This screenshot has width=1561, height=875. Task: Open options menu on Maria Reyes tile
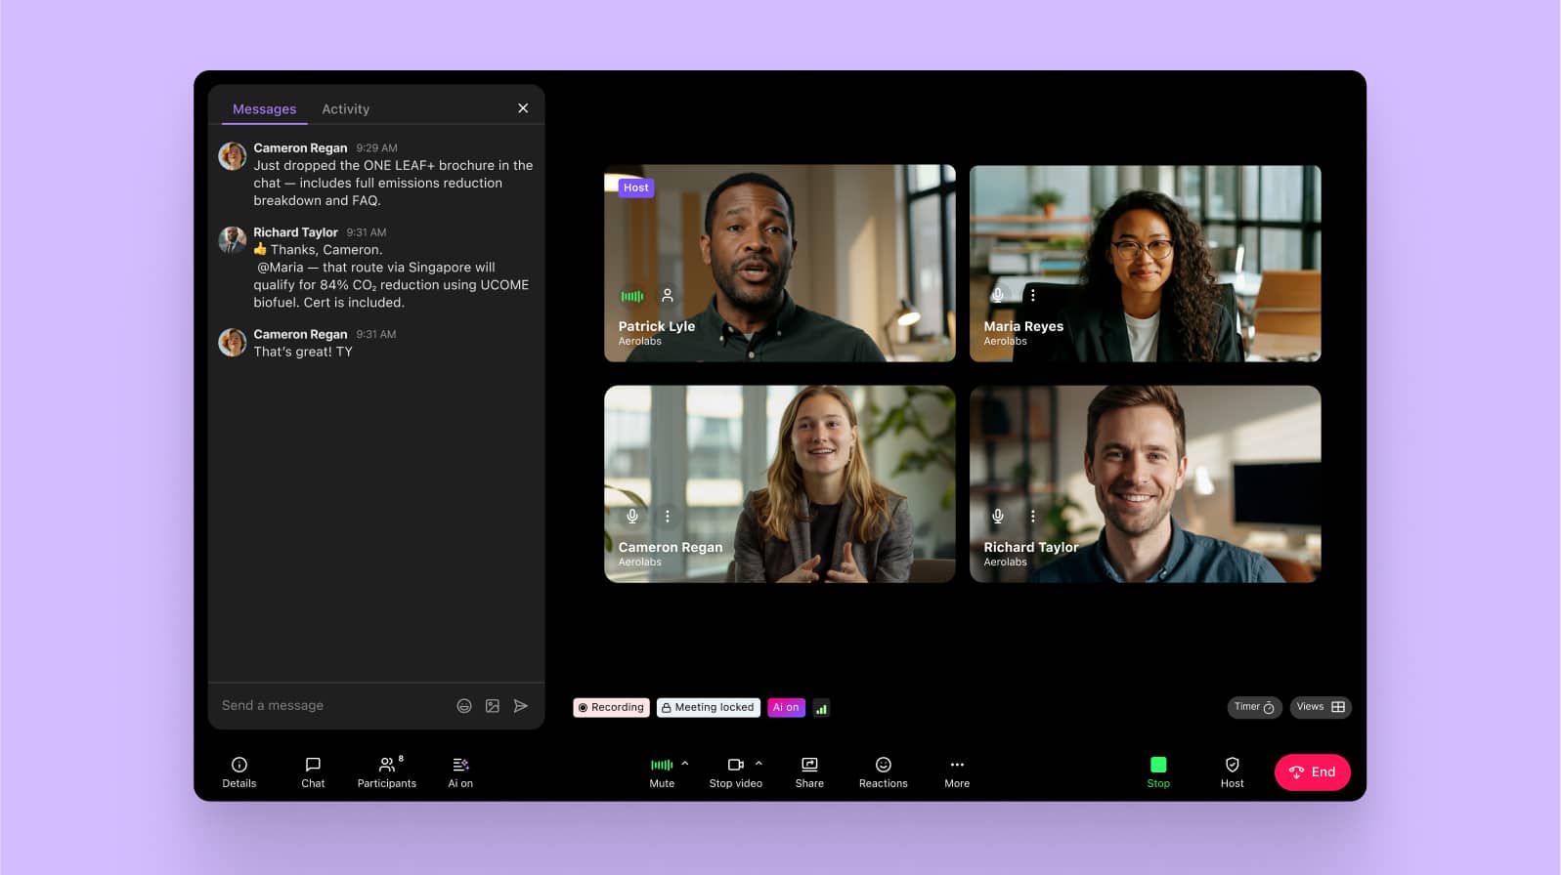tap(1033, 295)
